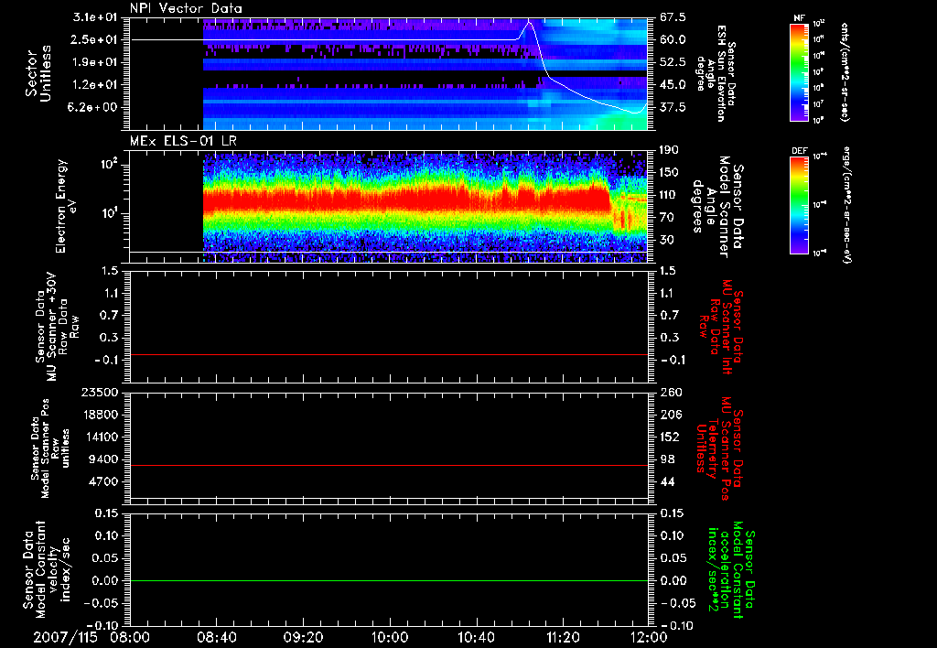Click the "10:00" time tick label
The width and height of the screenshot is (937, 648).
[390, 637]
